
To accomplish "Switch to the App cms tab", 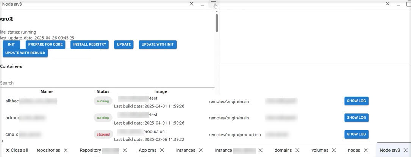I will [148, 150].
